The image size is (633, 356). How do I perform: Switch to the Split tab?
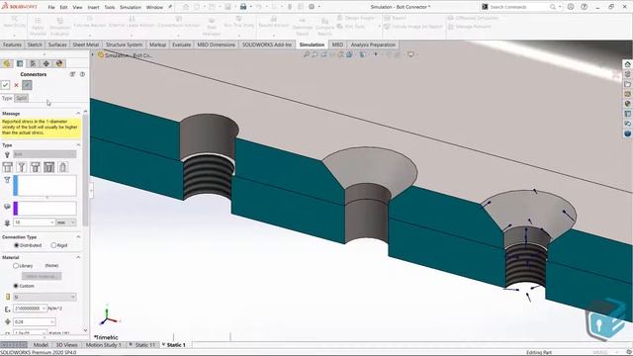[22, 98]
